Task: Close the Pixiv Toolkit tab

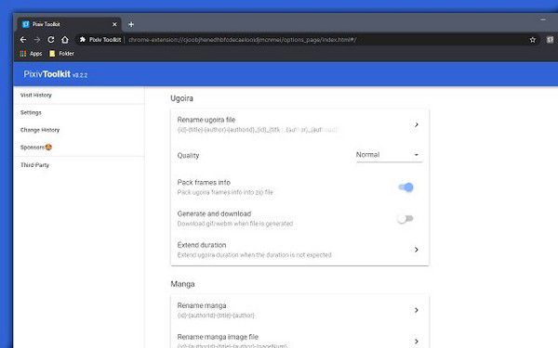Action: [x=114, y=24]
